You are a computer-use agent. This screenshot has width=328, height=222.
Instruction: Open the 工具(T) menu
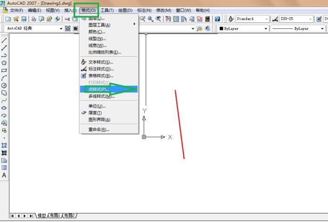pyautogui.click(x=107, y=10)
